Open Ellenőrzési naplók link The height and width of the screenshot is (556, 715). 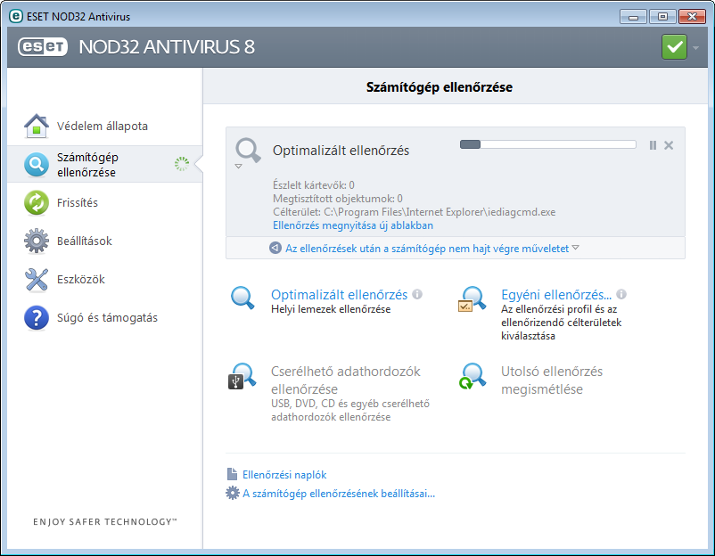284,475
